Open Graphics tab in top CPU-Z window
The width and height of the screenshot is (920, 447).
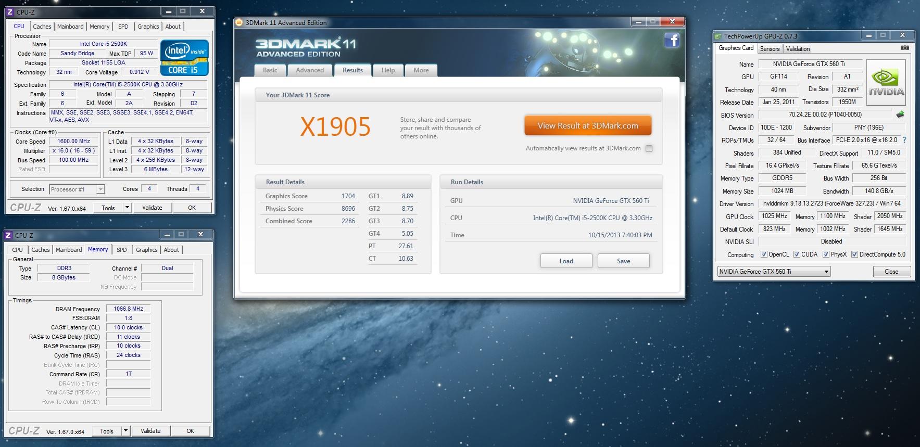click(148, 27)
